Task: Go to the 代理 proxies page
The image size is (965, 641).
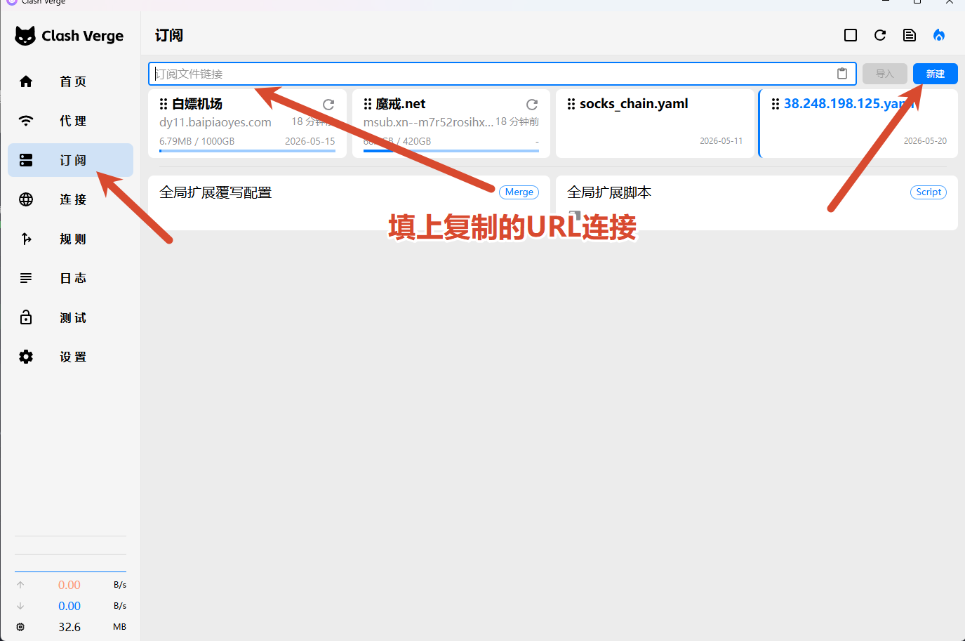Action: [x=70, y=121]
